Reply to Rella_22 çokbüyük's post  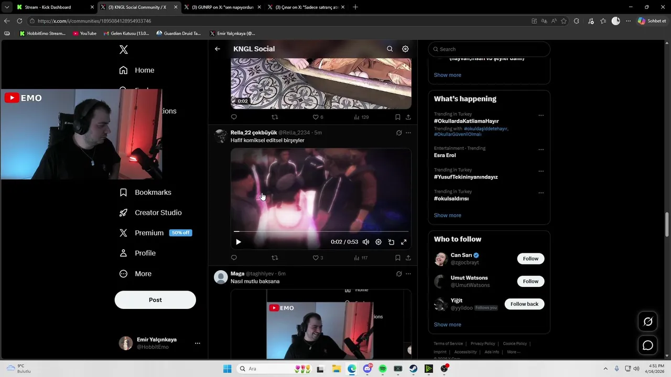click(234, 258)
